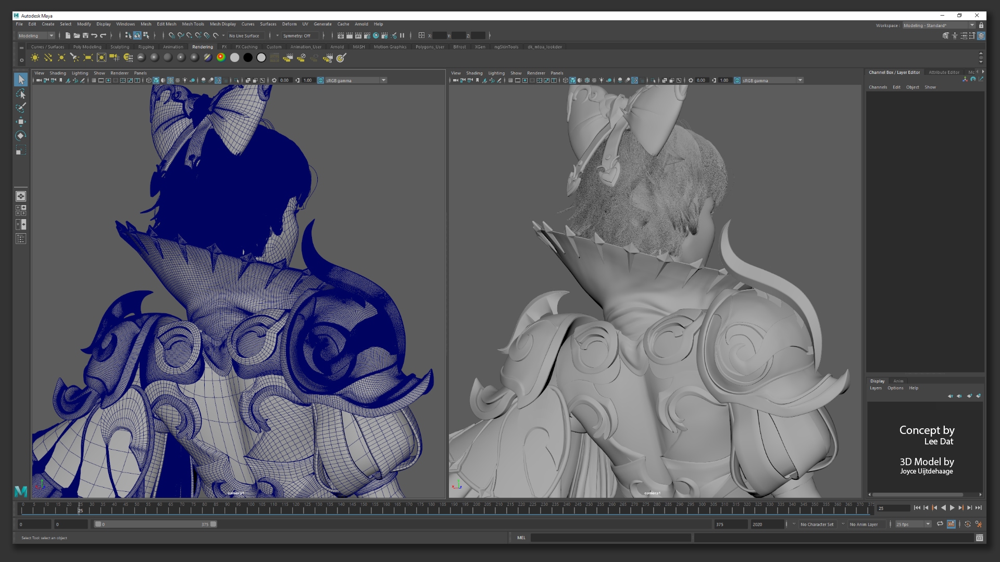Open the Arnold menu in menu bar

(361, 24)
